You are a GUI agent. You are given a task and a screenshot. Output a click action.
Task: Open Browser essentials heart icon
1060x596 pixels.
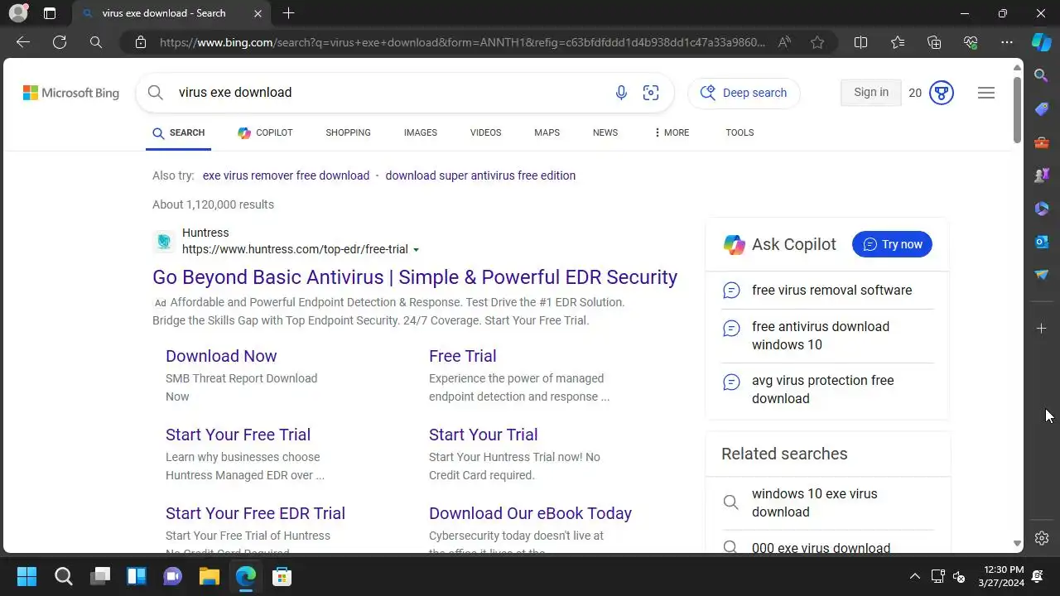click(971, 42)
